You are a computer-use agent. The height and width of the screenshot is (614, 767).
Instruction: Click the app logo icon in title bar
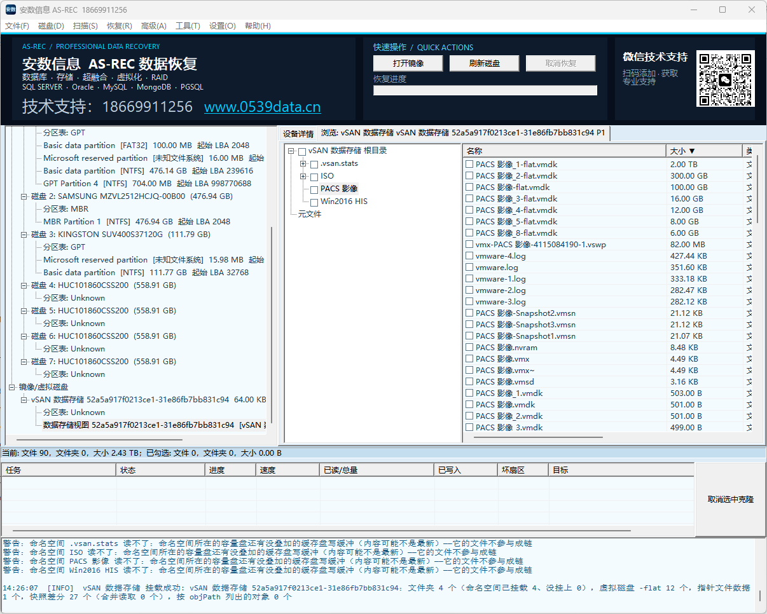point(11,10)
